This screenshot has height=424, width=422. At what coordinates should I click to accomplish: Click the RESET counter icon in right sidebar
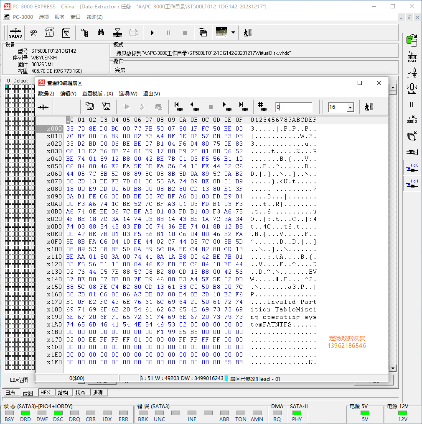pyautogui.click(x=412, y=57)
